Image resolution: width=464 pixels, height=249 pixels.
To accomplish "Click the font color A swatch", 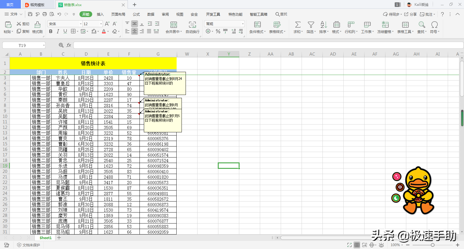I will 104,31.
